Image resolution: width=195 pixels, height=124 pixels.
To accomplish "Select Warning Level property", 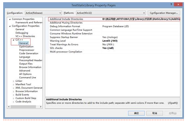I will 58,41.
